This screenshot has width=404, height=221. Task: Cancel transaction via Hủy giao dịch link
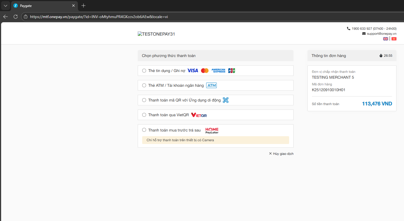pyautogui.click(x=281, y=154)
